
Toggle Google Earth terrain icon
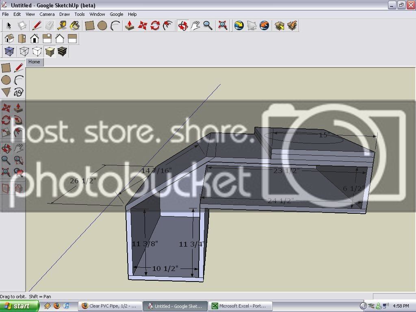point(252,26)
